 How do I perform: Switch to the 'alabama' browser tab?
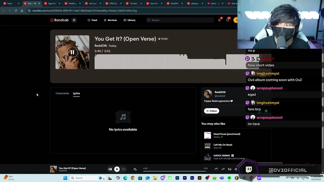pos(195,4)
